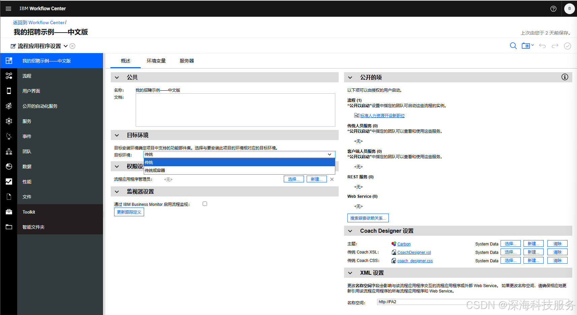577x315 pixels.
Task: Click into the 文档 text area
Action: tap(235, 110)
